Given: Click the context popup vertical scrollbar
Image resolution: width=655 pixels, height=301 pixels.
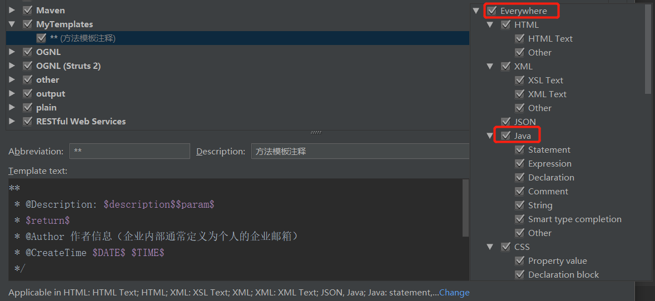Looking at the screenshot, I should (648, 49).
